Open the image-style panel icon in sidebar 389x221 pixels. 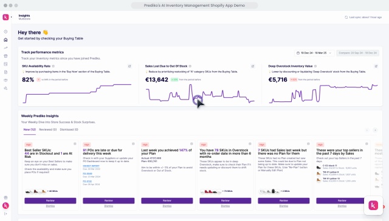tap(5, 64)
